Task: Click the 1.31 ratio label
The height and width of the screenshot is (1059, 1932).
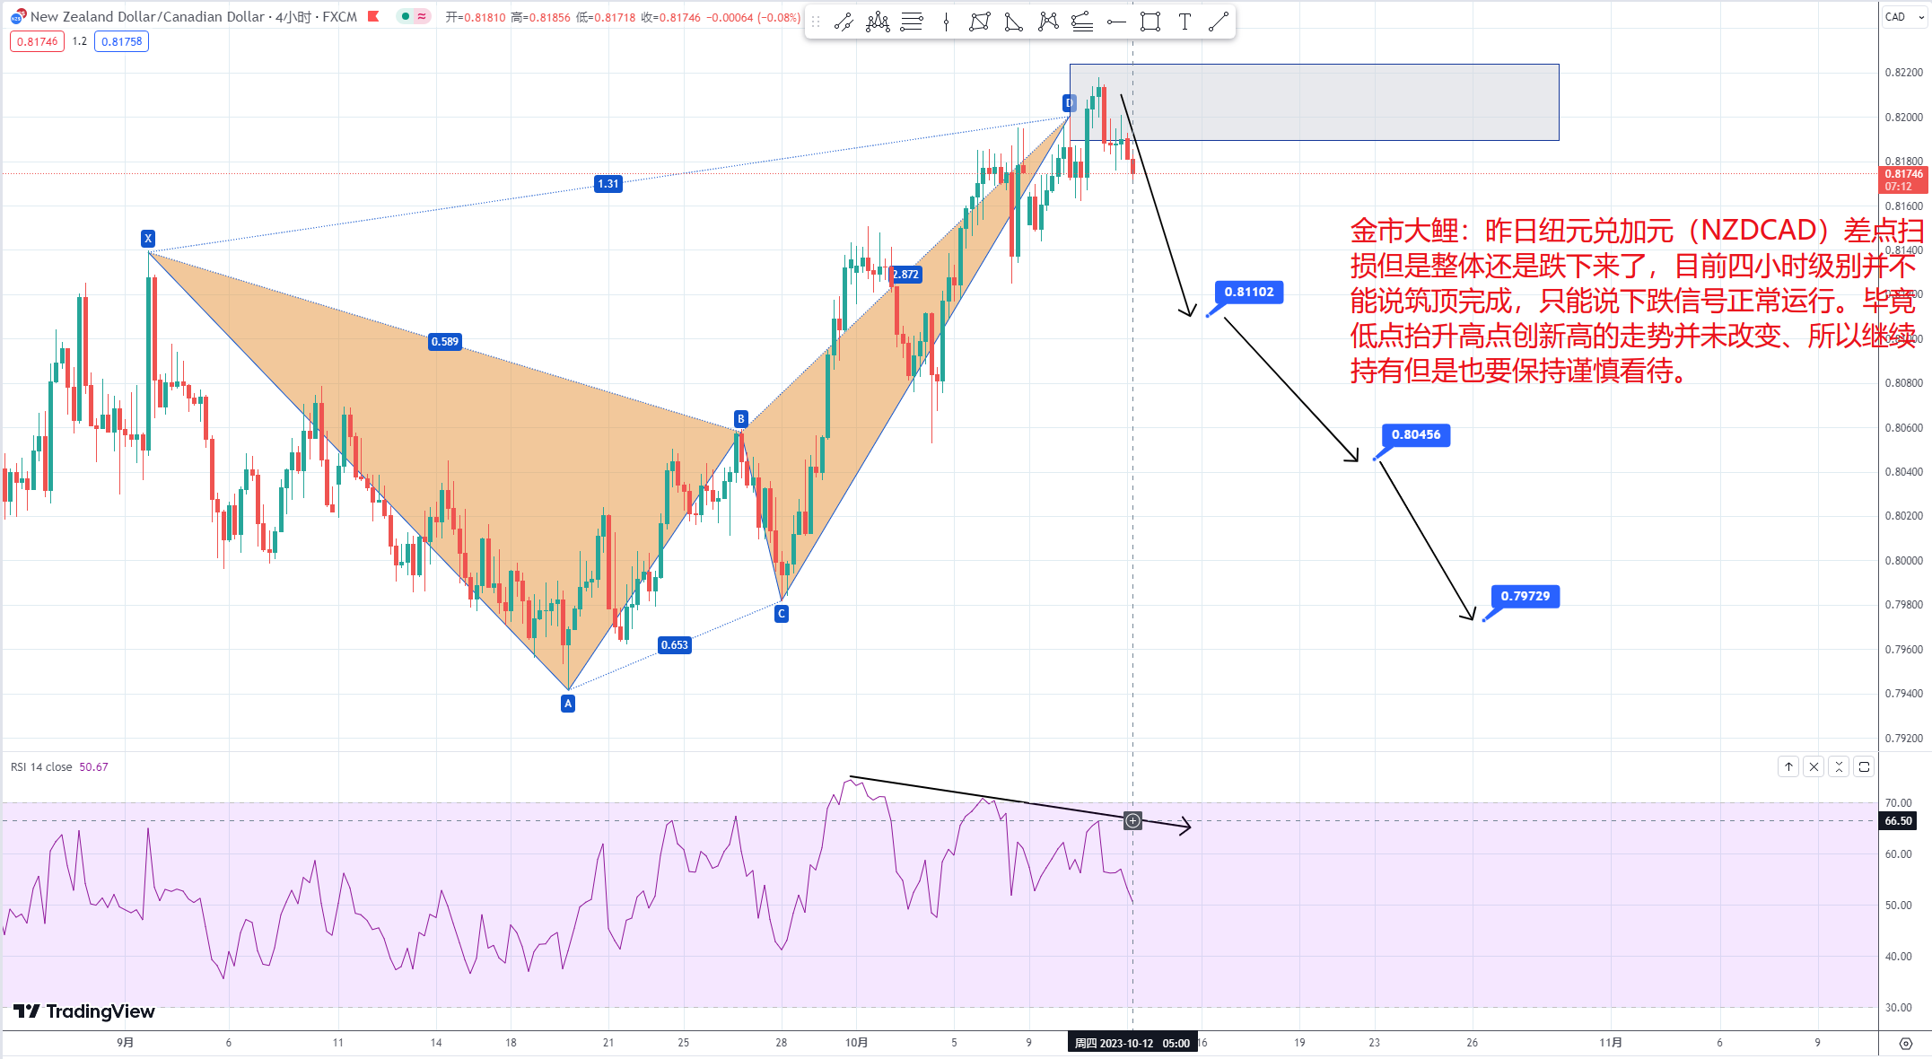Action: click(608, 184)
